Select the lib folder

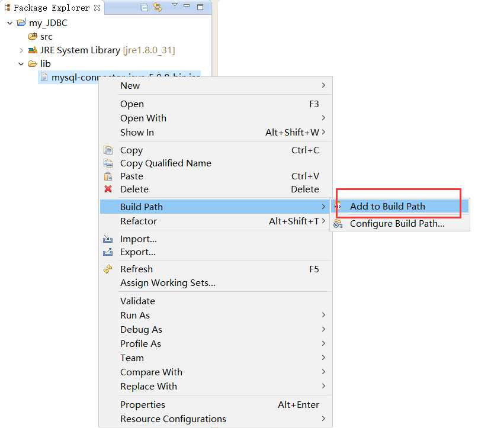tap(46, 64)
